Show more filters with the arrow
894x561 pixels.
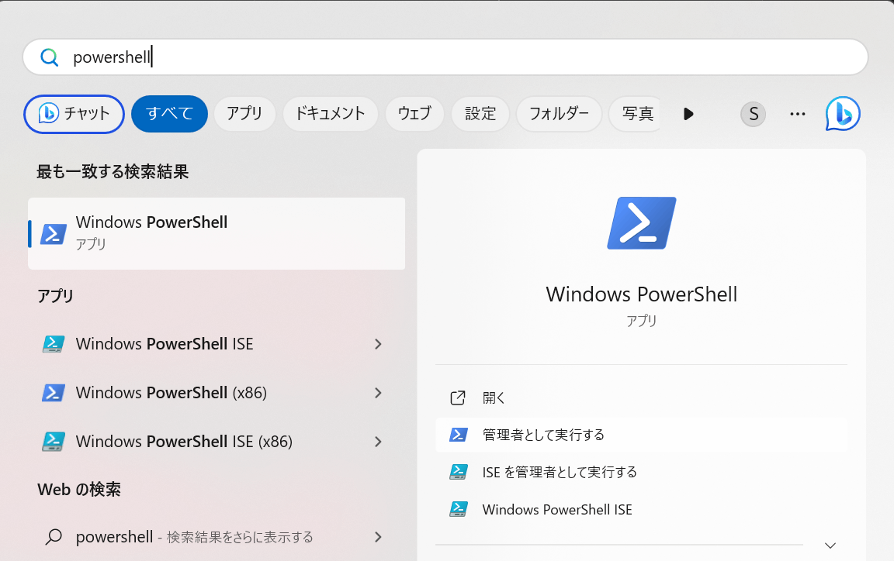point(688,114)
